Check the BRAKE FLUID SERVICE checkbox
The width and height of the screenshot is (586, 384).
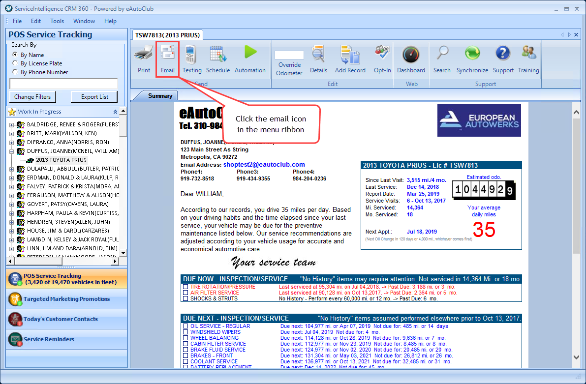click(185, 350)
